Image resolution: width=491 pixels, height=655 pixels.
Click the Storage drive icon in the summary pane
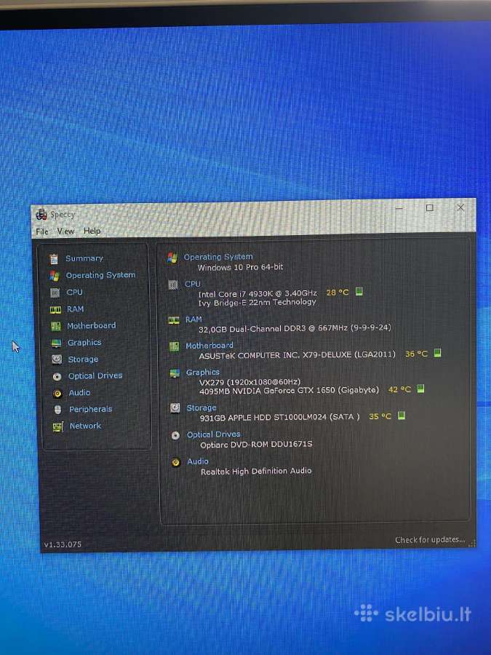(x=175, y=408)
